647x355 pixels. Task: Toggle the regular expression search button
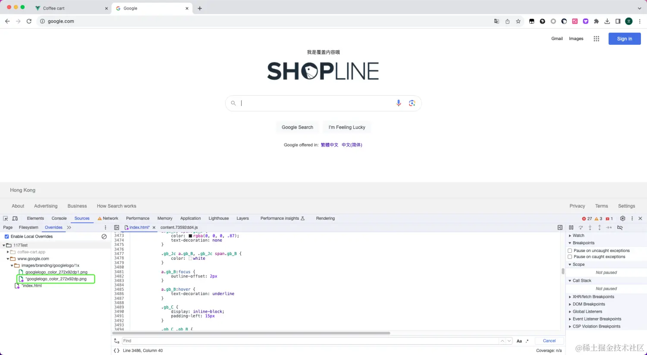point(527,341)
